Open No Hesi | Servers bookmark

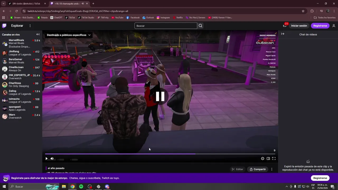195,18
